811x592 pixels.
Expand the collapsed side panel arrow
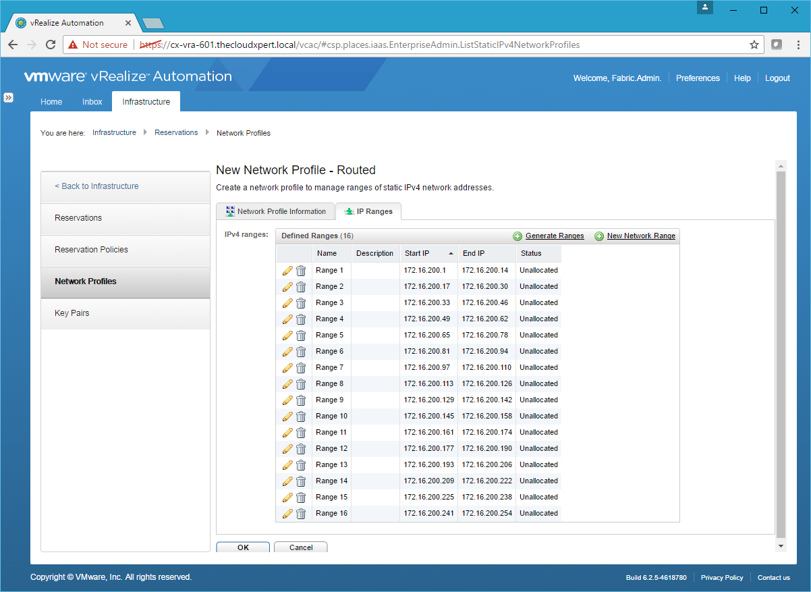point(9,97)
